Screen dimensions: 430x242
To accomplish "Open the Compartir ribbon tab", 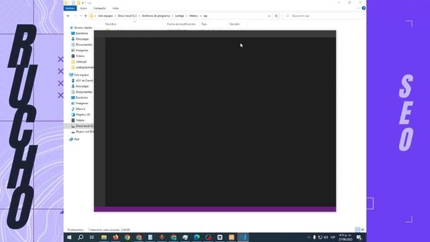I will (x=99, y=8).
